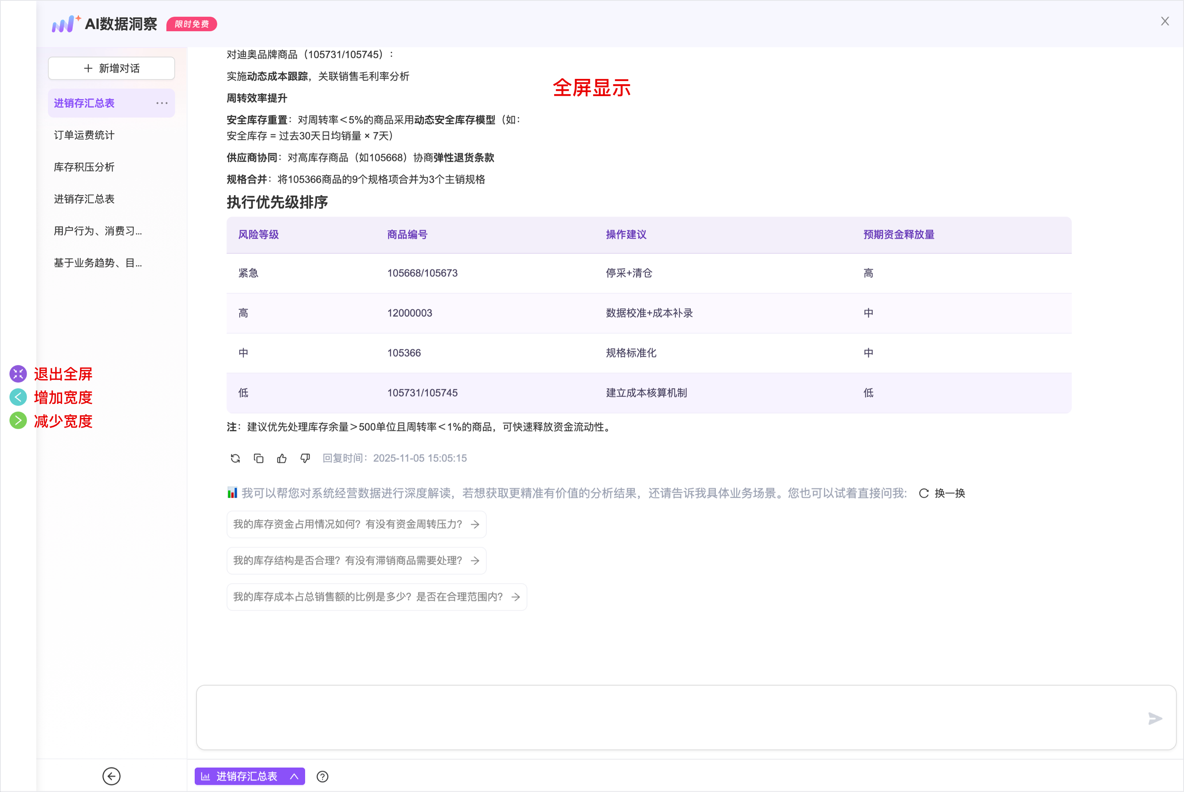Click the teal increase width arrow
The image size is (1184, 792).
pos(18,397)
